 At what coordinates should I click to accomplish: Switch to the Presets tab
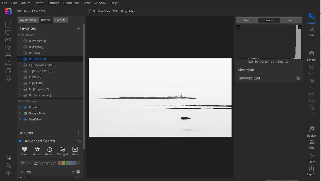(x=60, y=20)
